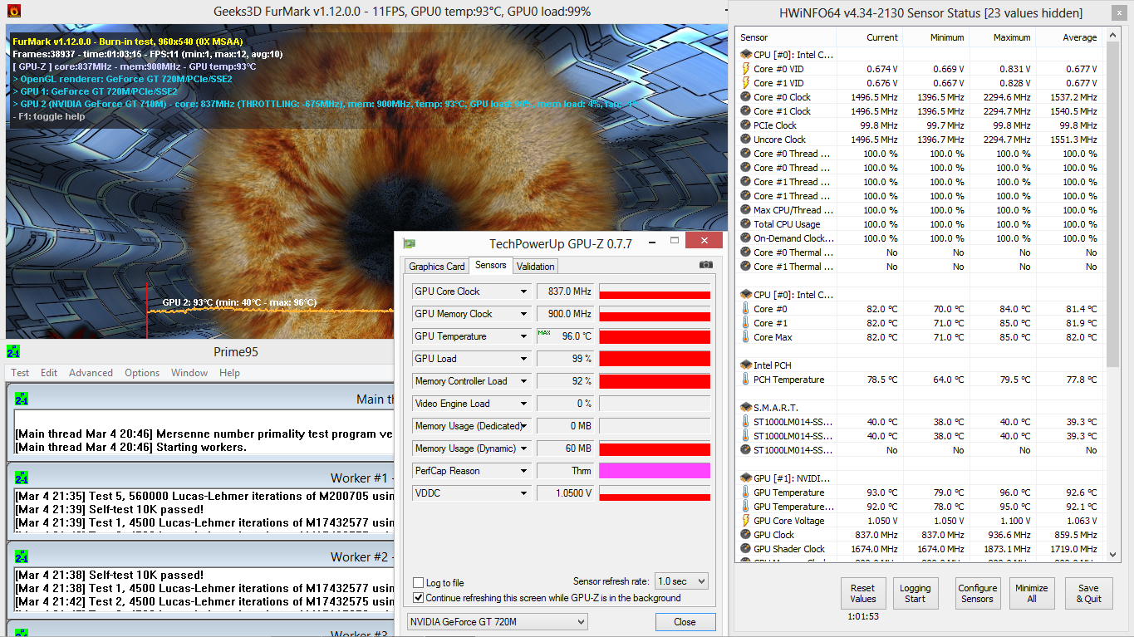Click Reset Values in HWiNFO64
Image resolution: width=1134 pixels, height=637 pixels.
(x=863, y=593)
